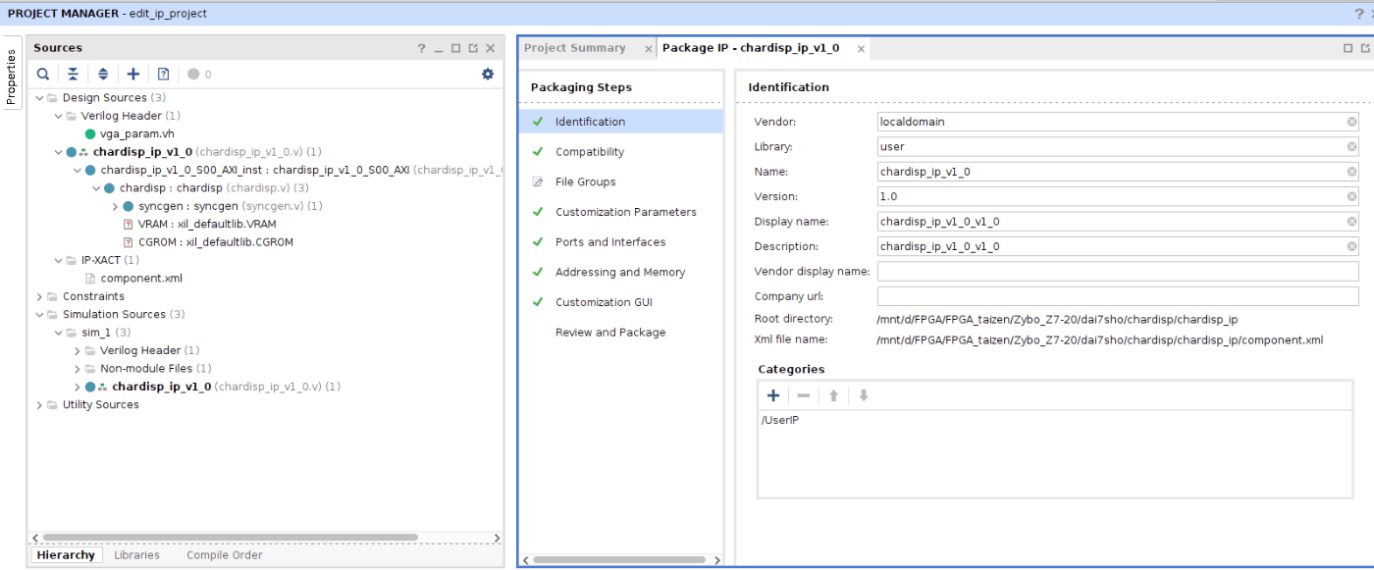Maximize the Package IP editor area
The height and width of the screenshot is (570, 1374).
[1348, 48]
